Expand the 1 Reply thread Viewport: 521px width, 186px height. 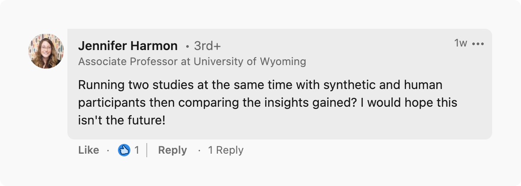click(x=226, y=151)
